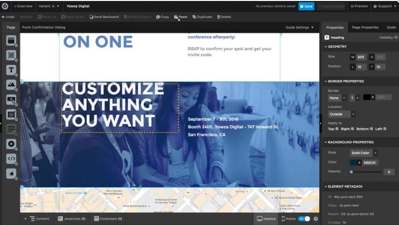Select the Button tool in left sidebar

tap(11, 100)
